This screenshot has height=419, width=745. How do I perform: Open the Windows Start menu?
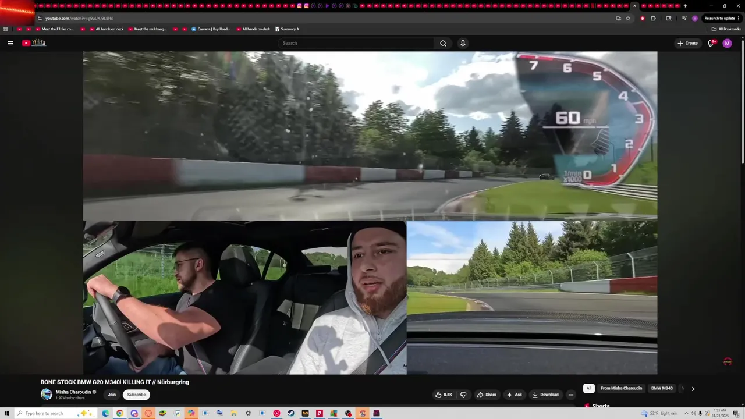(x=6, y=413)
